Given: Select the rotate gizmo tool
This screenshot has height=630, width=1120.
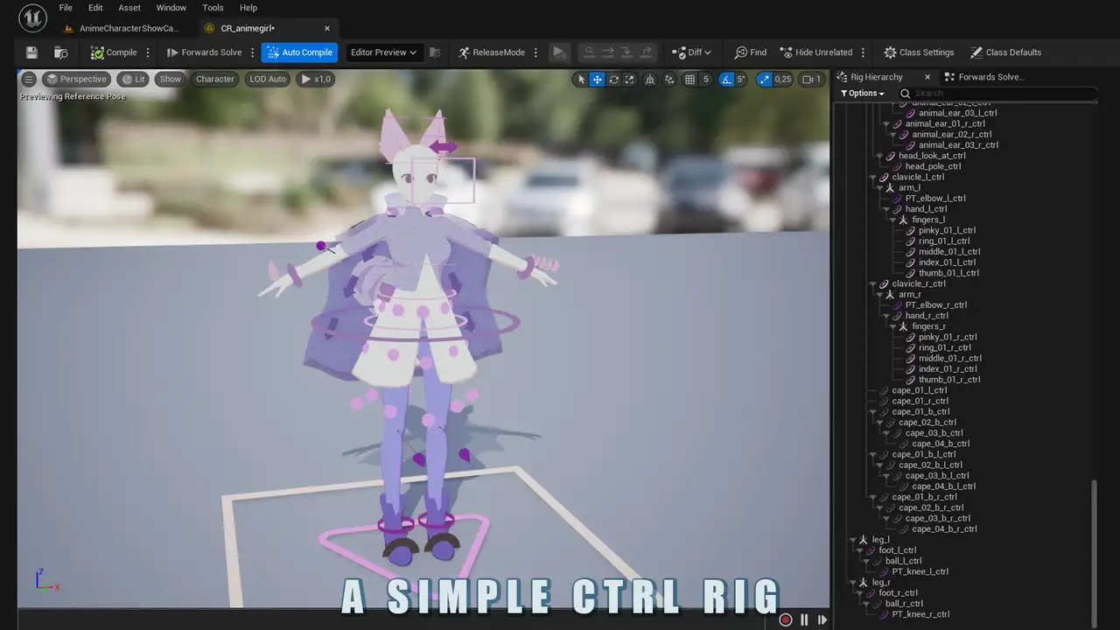Looking at the screenshot, I should tap(613, 79).
